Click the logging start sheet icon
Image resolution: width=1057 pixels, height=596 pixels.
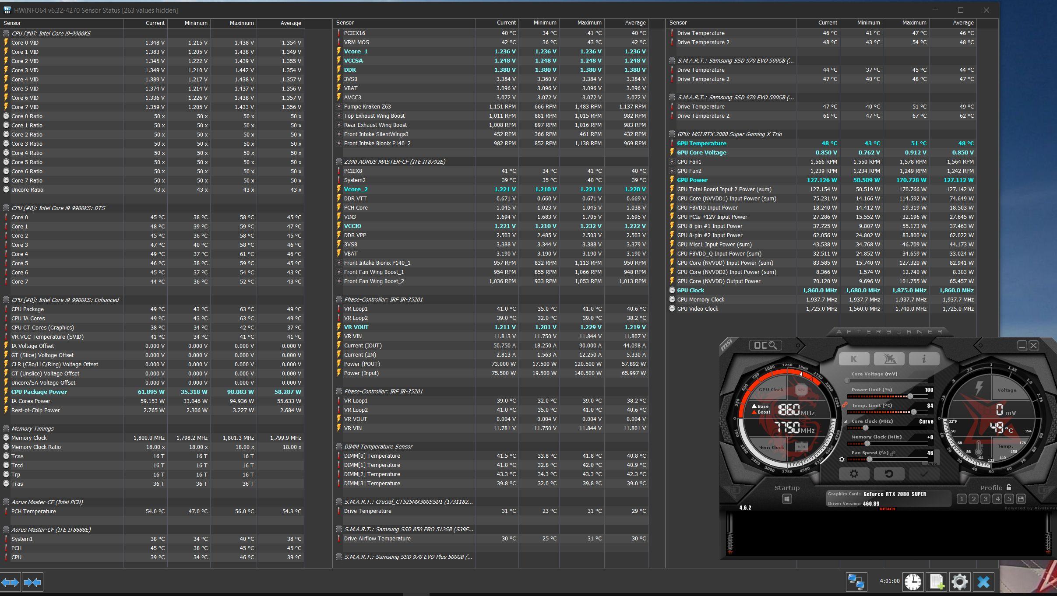click(x=936, y=582)
